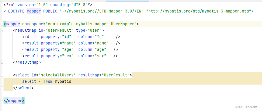Collapse the select id="selectAllUsers" fold marker
The height and width of the screenshot is (111, 262).
click(x=2, y=75)
